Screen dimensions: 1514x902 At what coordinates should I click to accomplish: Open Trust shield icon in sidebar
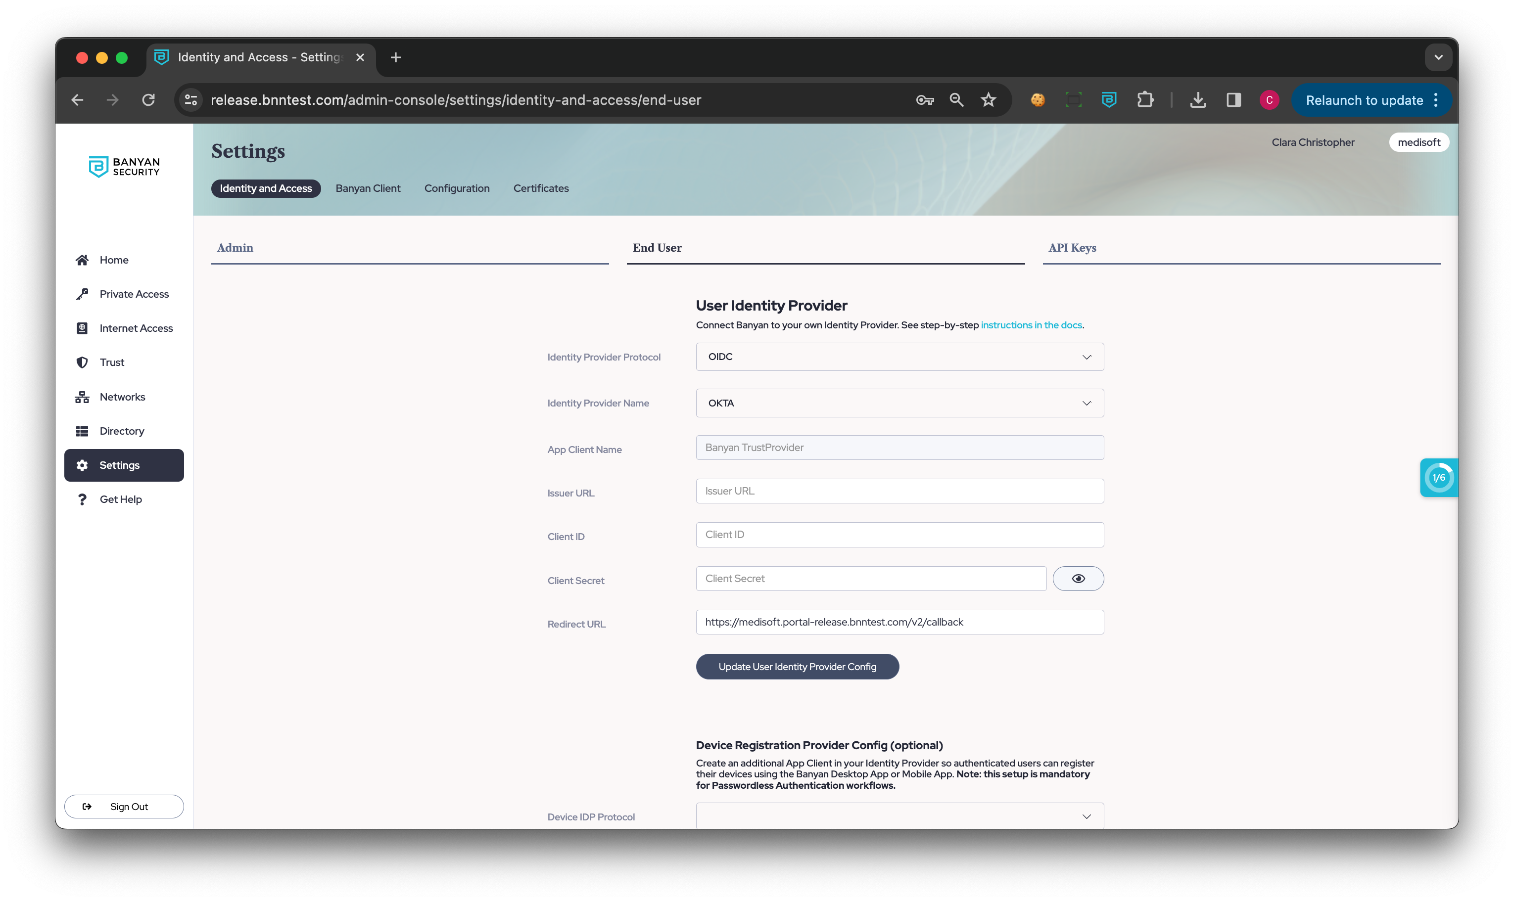pos(82,362)
